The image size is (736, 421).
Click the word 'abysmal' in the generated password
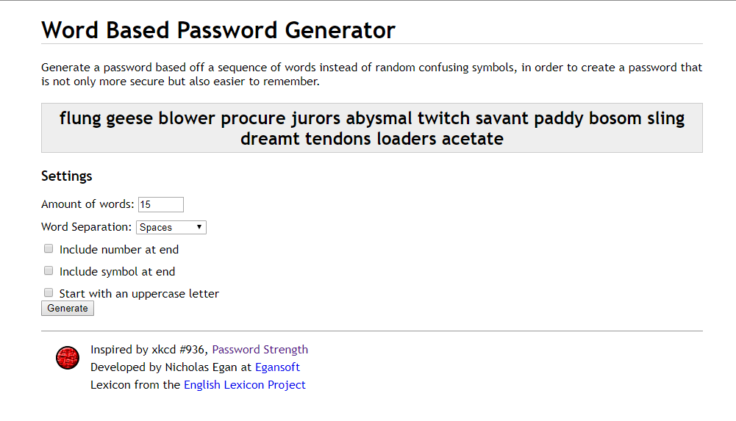pyautogui.click(x=379, y=118)
